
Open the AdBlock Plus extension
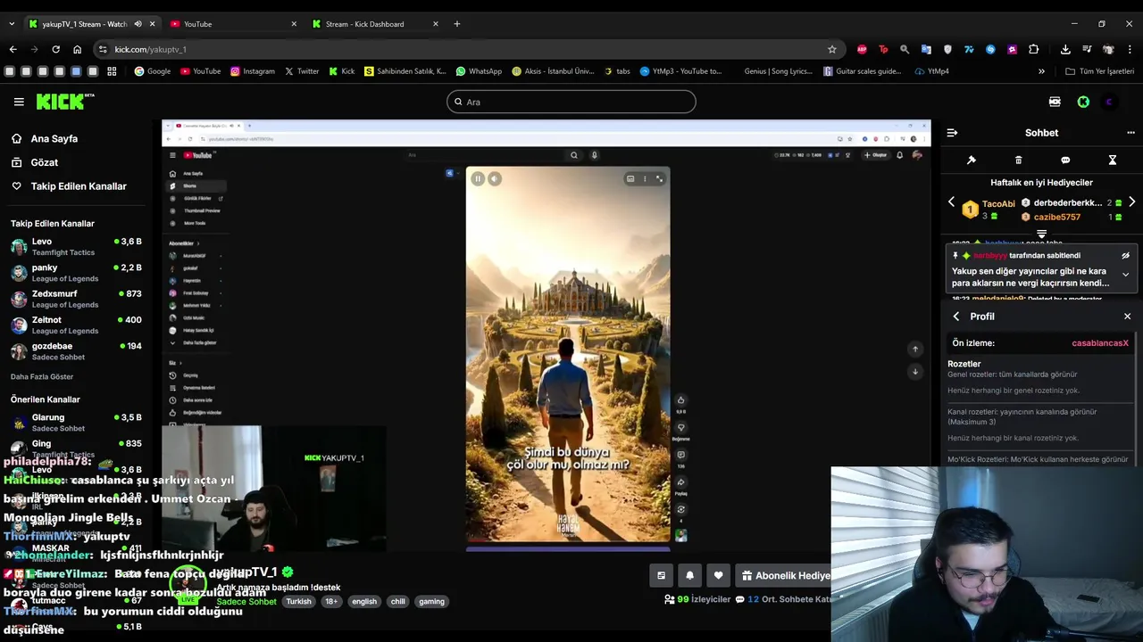tap(862, 49)
